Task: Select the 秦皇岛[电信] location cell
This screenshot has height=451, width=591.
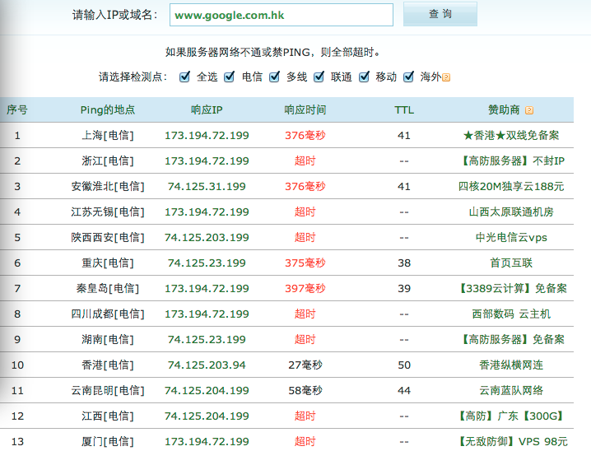Action: coord(108,289)
